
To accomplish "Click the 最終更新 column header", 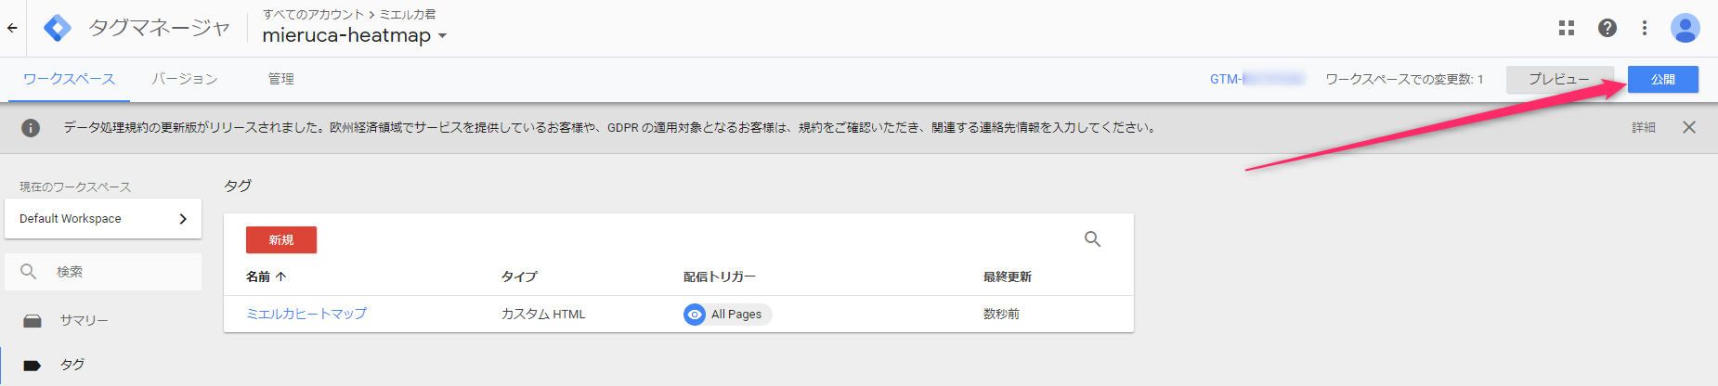I will (x=1008, y=277).
